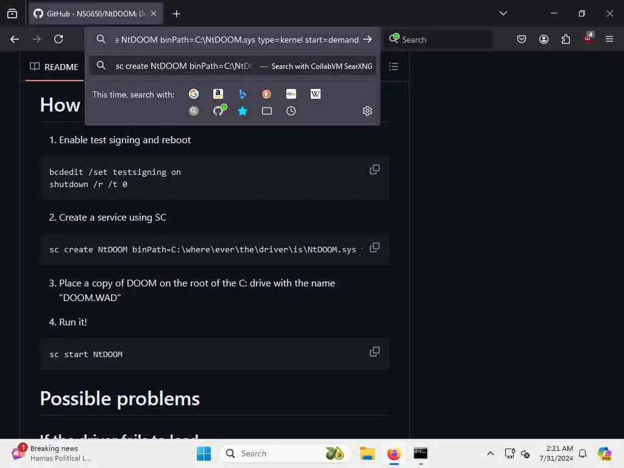This screenshot has height=468, width=624.
Task: Search this time with Google
Action: point(194,94)
